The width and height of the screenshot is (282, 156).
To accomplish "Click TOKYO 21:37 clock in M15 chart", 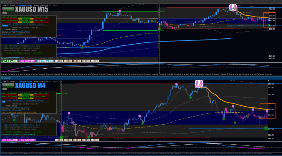I will (8, 6).
